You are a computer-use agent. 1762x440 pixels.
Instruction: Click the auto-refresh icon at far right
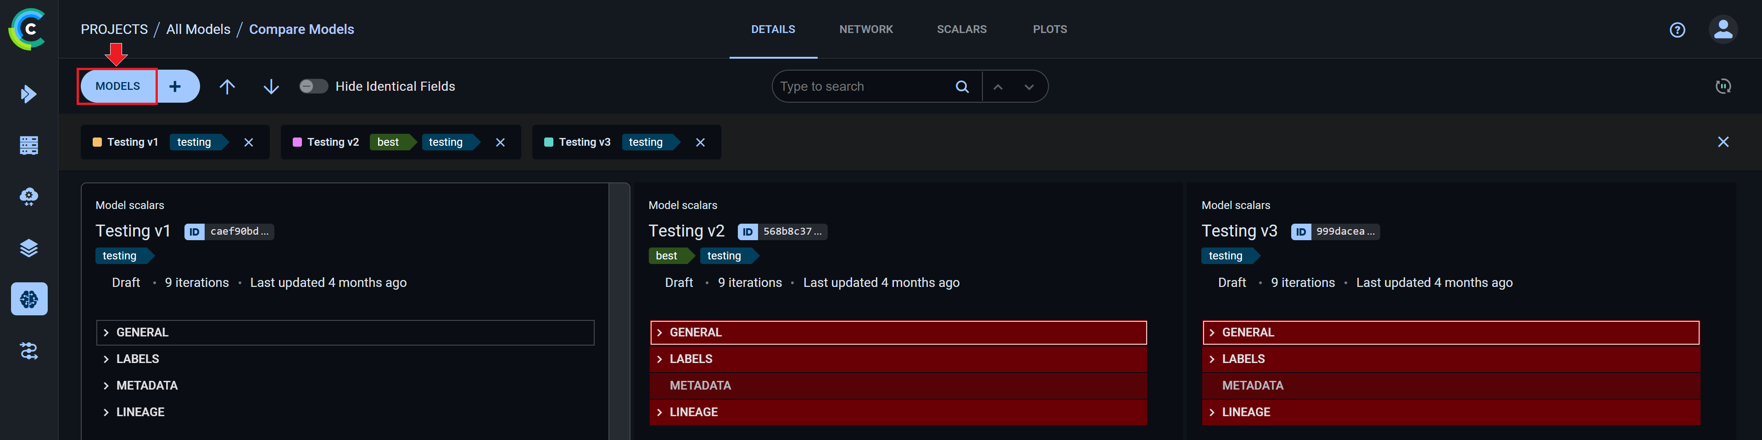click(1723, 86)
